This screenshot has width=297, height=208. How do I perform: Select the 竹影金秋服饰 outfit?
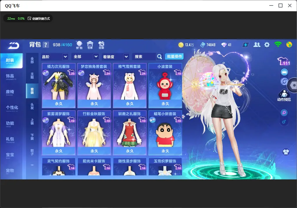click(94, 133)
